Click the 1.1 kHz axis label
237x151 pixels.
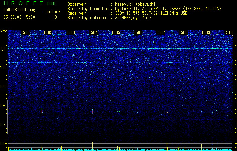point(3,49)
